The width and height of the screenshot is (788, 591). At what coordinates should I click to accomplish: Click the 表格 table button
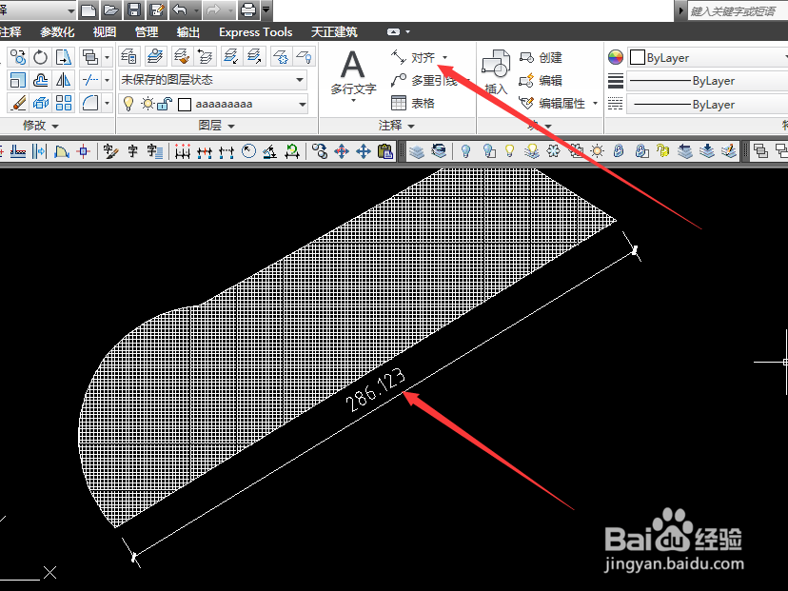coord(413,103)
